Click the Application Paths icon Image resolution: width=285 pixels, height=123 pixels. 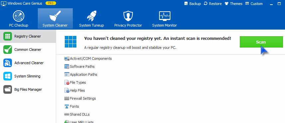point(67,74)
